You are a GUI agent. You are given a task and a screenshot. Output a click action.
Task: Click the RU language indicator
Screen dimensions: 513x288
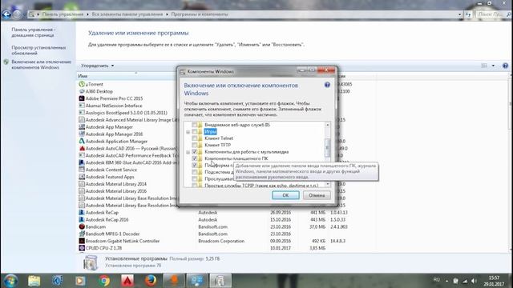(436, 280)
